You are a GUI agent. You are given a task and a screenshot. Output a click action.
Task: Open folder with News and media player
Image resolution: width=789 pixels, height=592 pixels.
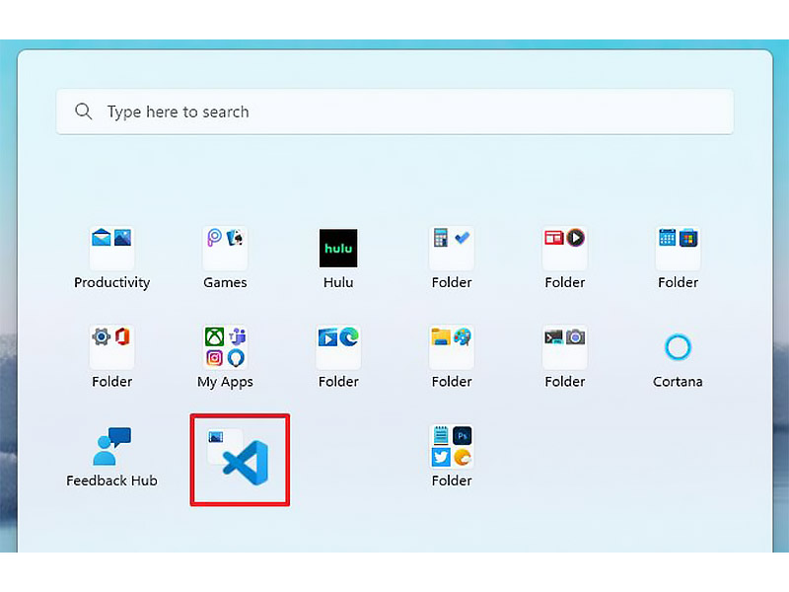[565, 249]
